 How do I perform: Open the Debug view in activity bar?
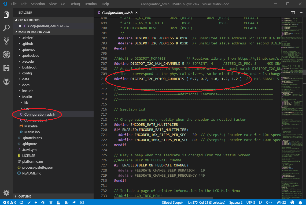coord(6,55)
